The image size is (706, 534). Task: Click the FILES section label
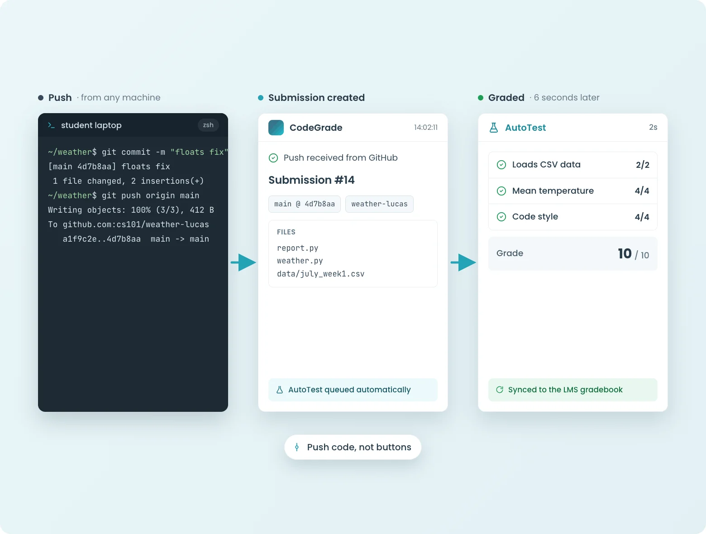click(x=286, y=232)
